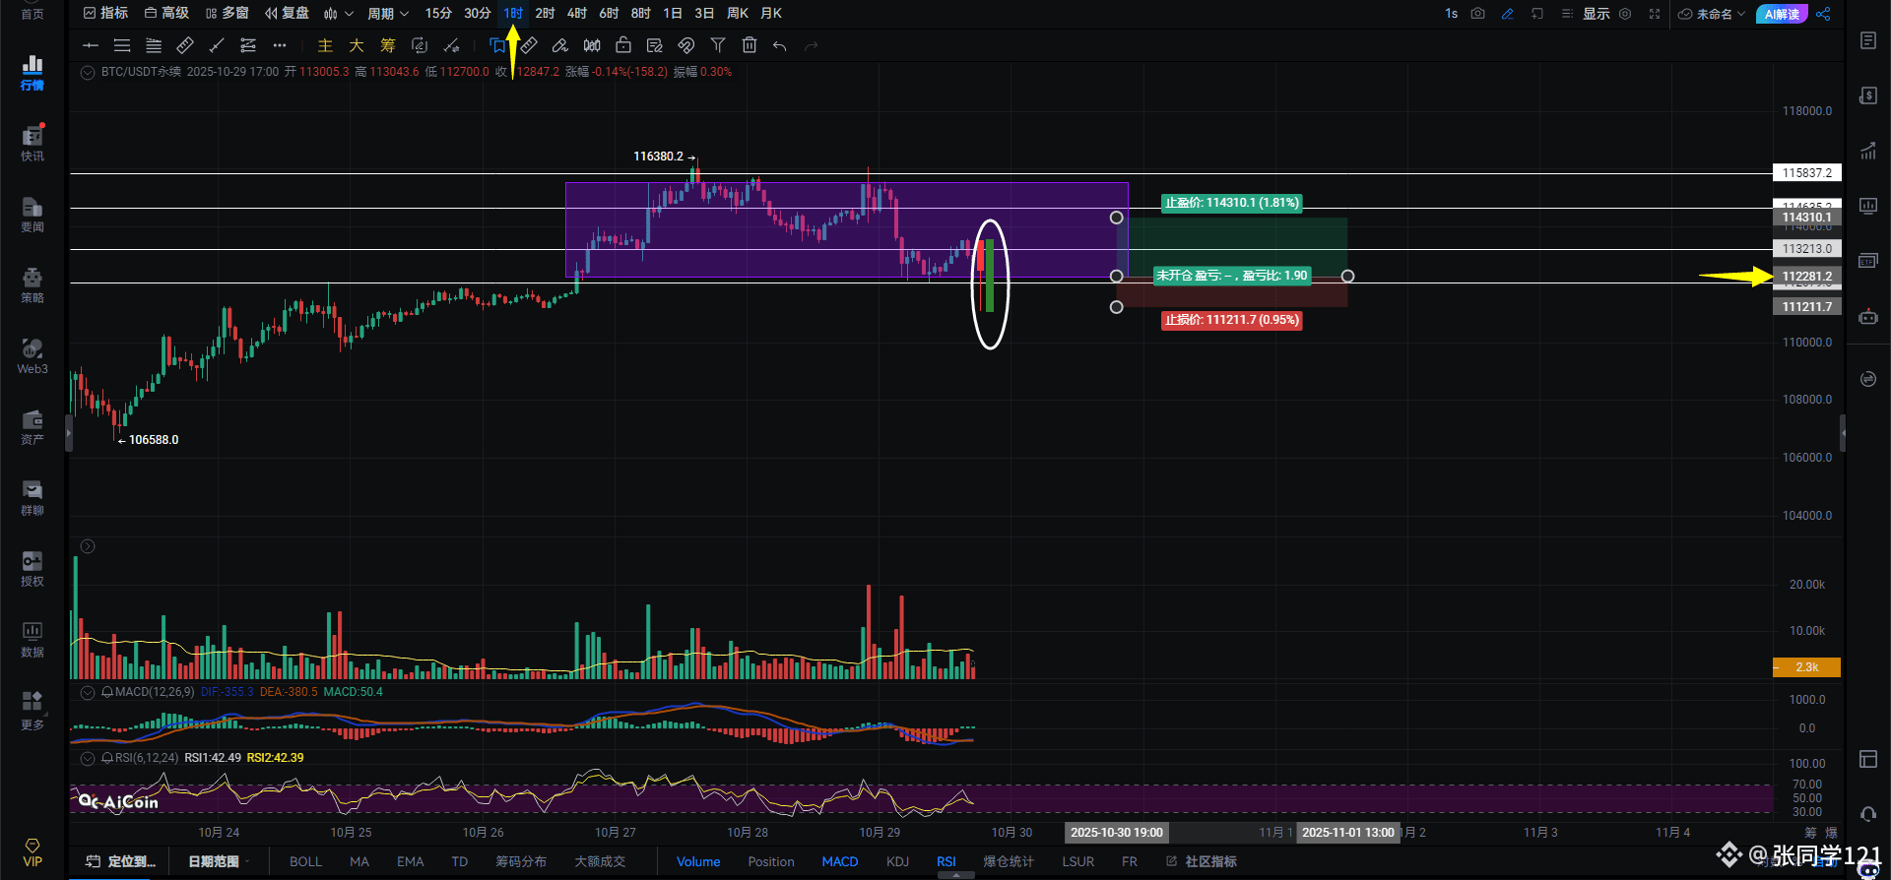The height and width of the screenshot is (880, 1891).
Task: Open more drawing tools ellipsis
Action: tap(280, 45)
